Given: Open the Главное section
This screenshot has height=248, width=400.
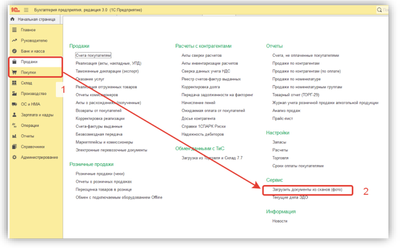Looking at the screenshot, I should [28, 30].
